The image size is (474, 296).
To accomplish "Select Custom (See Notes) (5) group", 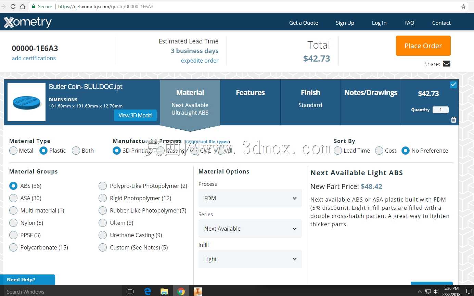I will click(x=103, y=247).
